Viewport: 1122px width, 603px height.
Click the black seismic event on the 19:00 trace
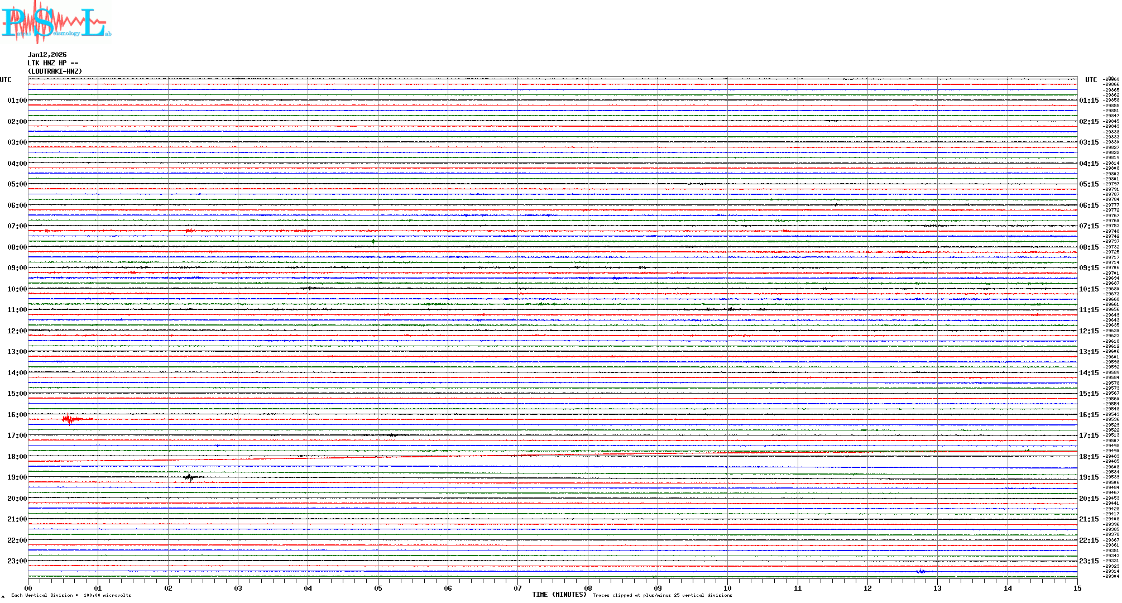(x=190, y=477)
